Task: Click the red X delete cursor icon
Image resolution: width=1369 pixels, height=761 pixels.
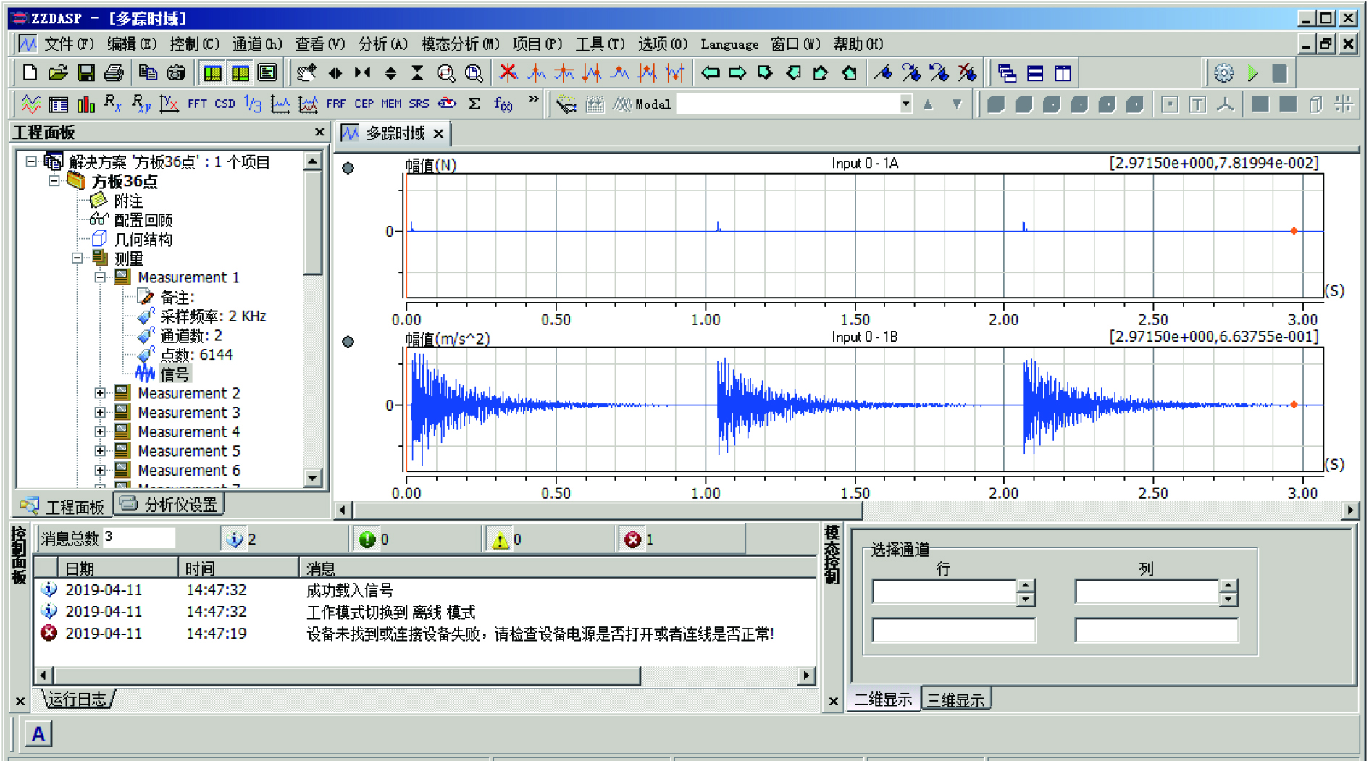Action: click(x=508, y=73)
